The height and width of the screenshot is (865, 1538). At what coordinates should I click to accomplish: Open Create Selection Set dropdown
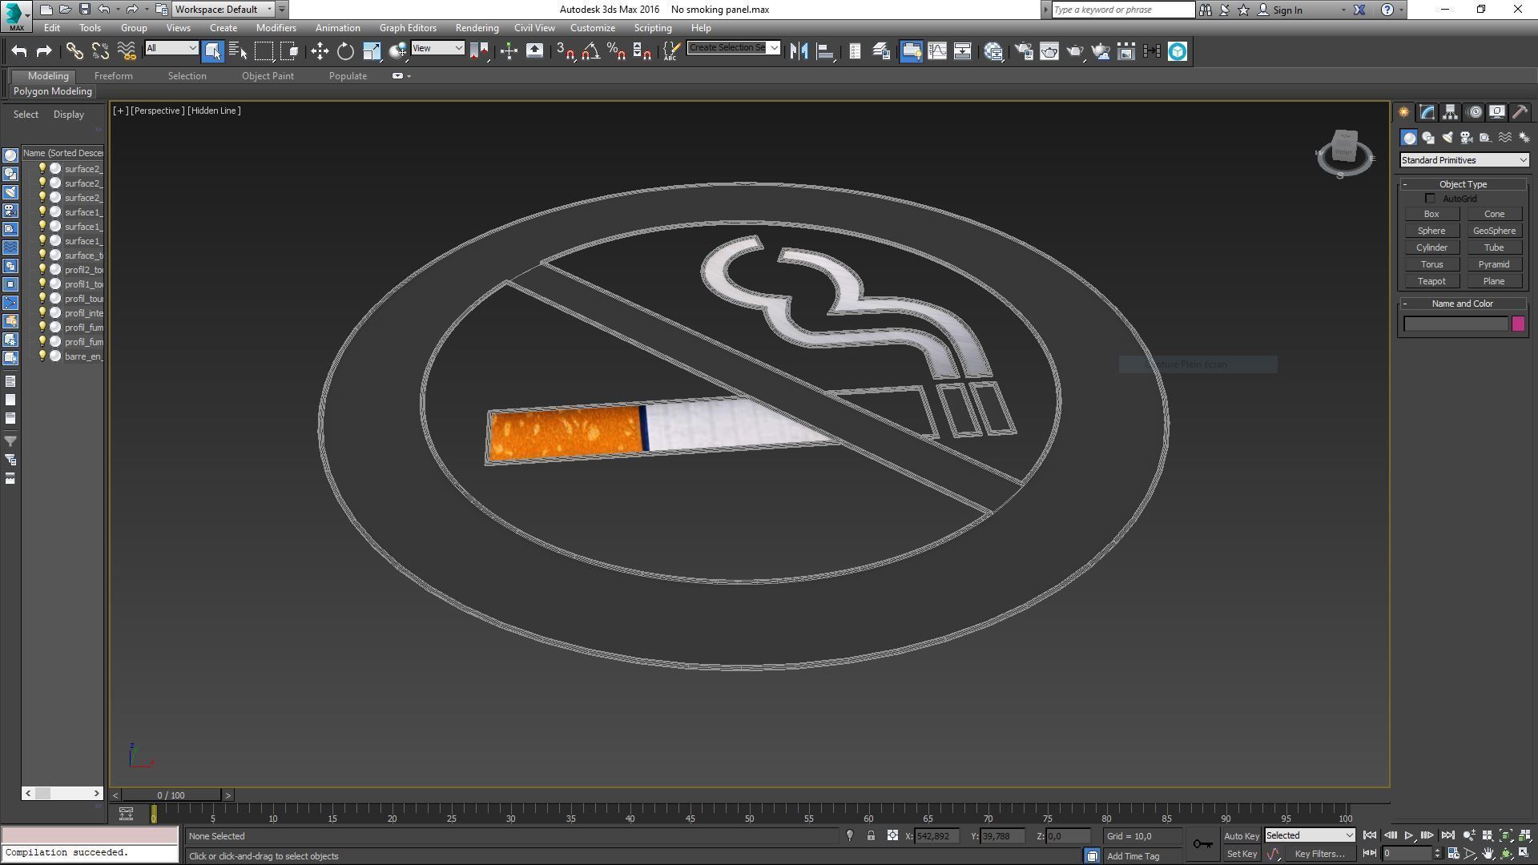pos(733,48)
